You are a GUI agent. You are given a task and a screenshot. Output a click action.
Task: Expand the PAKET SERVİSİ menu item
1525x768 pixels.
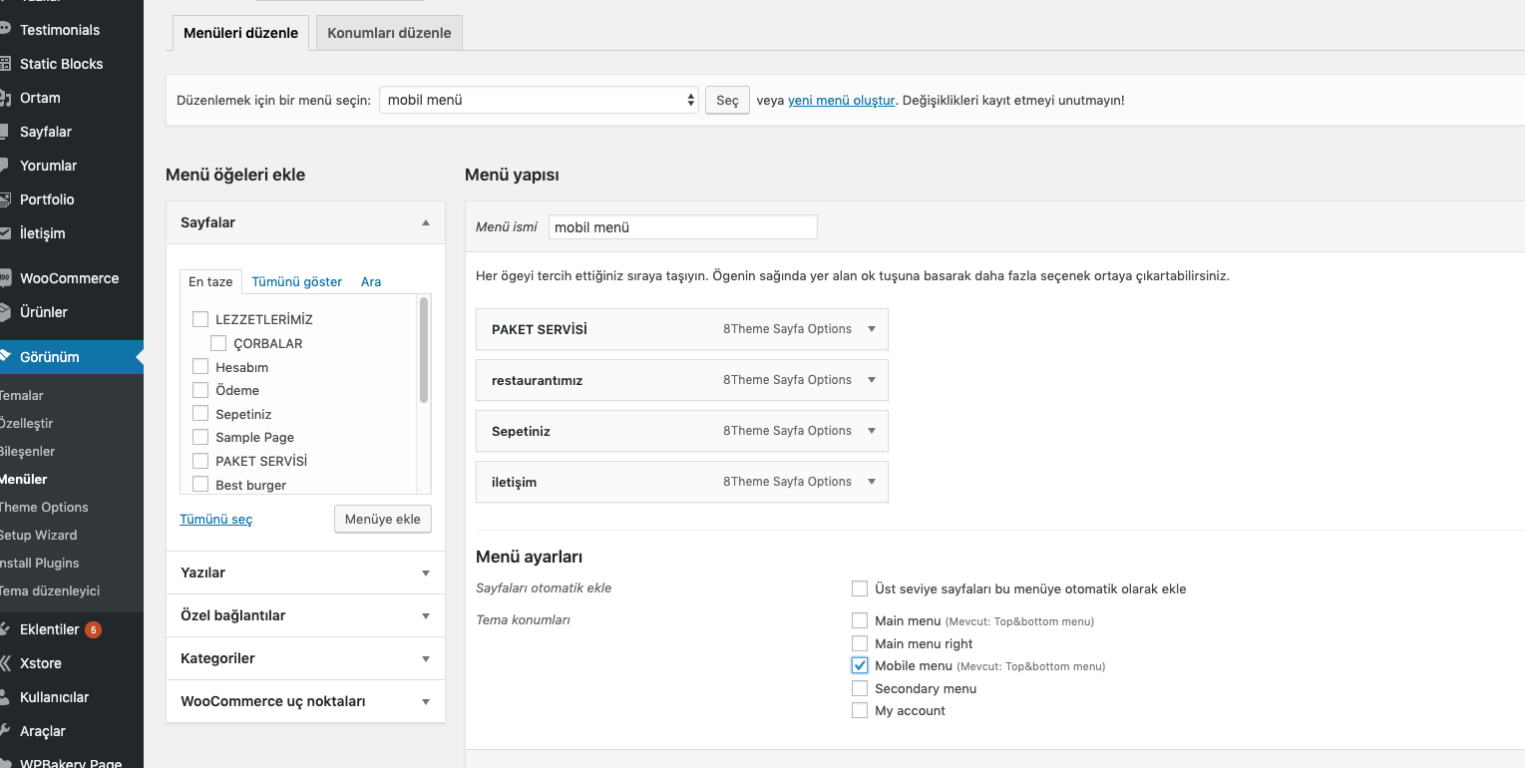tap(872, 329)
